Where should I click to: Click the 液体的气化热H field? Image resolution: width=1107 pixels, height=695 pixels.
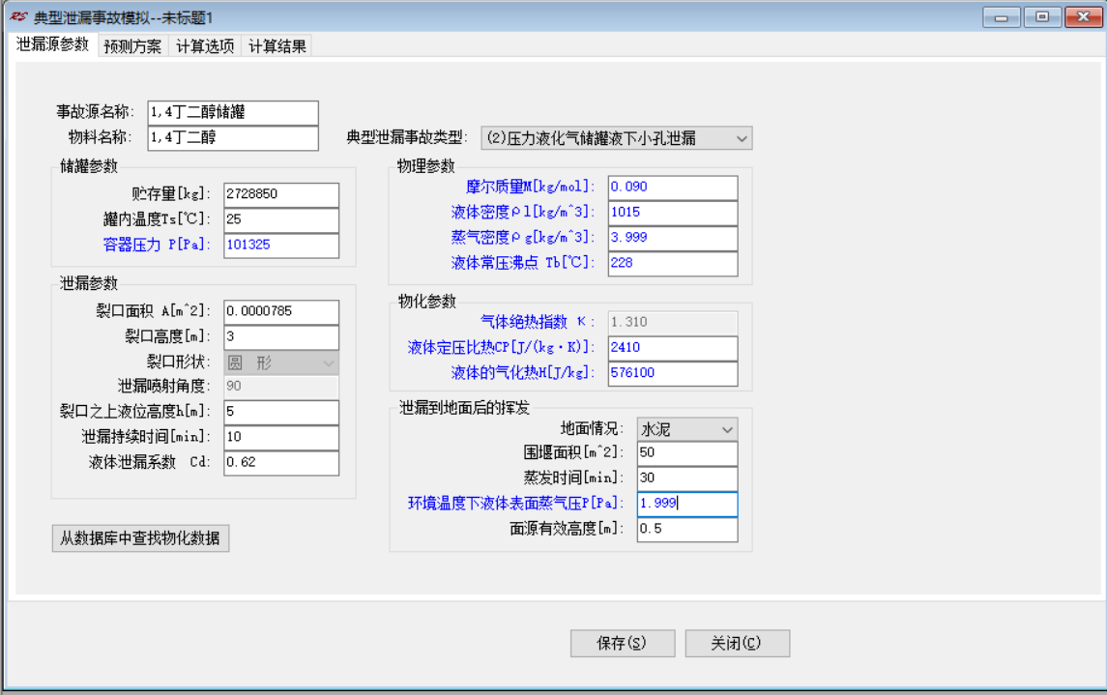pos(673,373)
